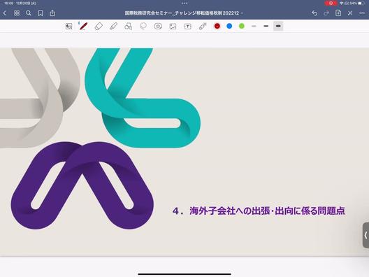This screenshot has height=277, width=369.
Task: Redo the undone action
Action: [326, 13]
